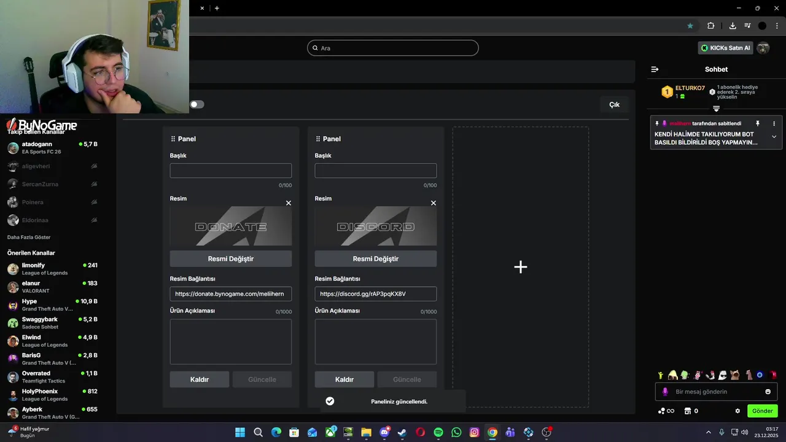Expand the chat leaderboard arrow
This screenshot has width=786, height=442.
[x=716, y=109]
